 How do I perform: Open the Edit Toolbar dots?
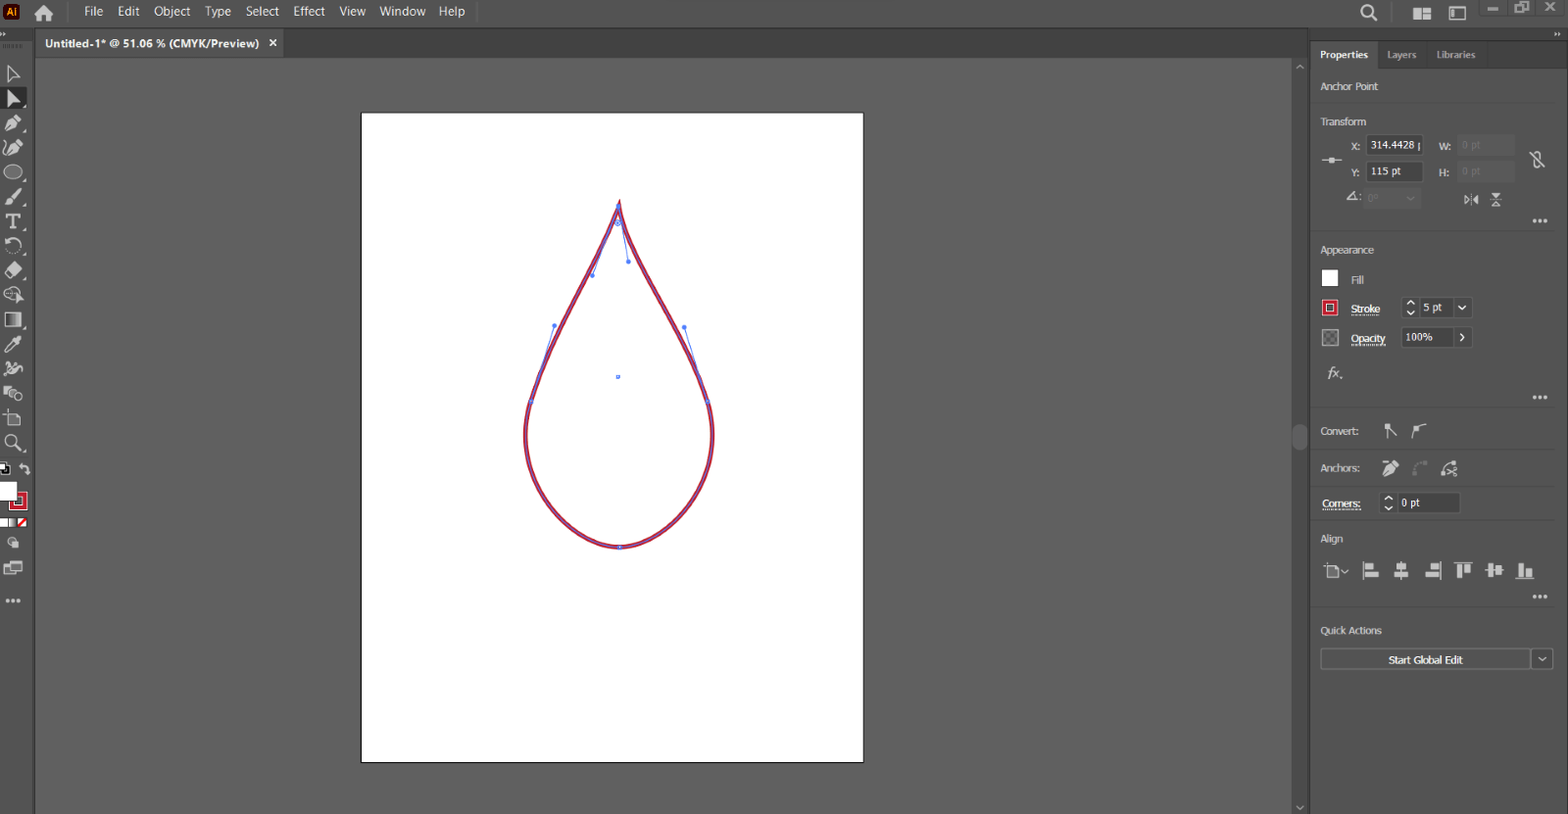pos(13,600)
